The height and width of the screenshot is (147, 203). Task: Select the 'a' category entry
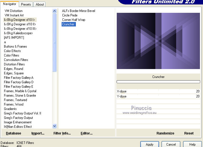pos(5,42)
